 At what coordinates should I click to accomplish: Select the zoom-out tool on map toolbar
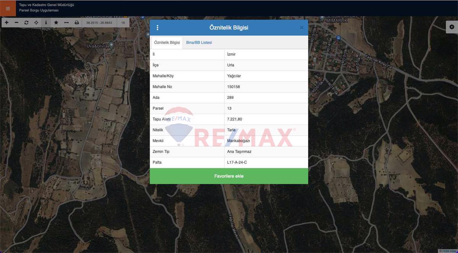tap(16, 23)
